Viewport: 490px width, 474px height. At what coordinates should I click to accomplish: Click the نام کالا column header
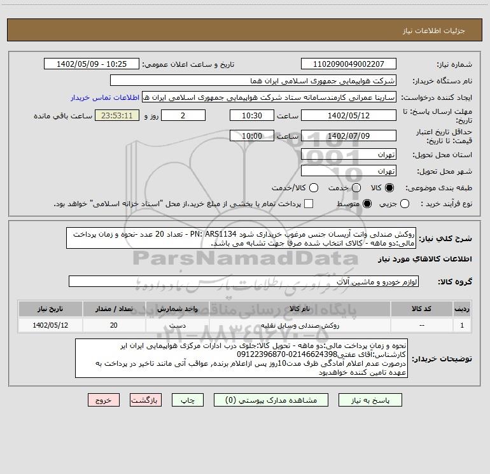[x=300, y=309]
